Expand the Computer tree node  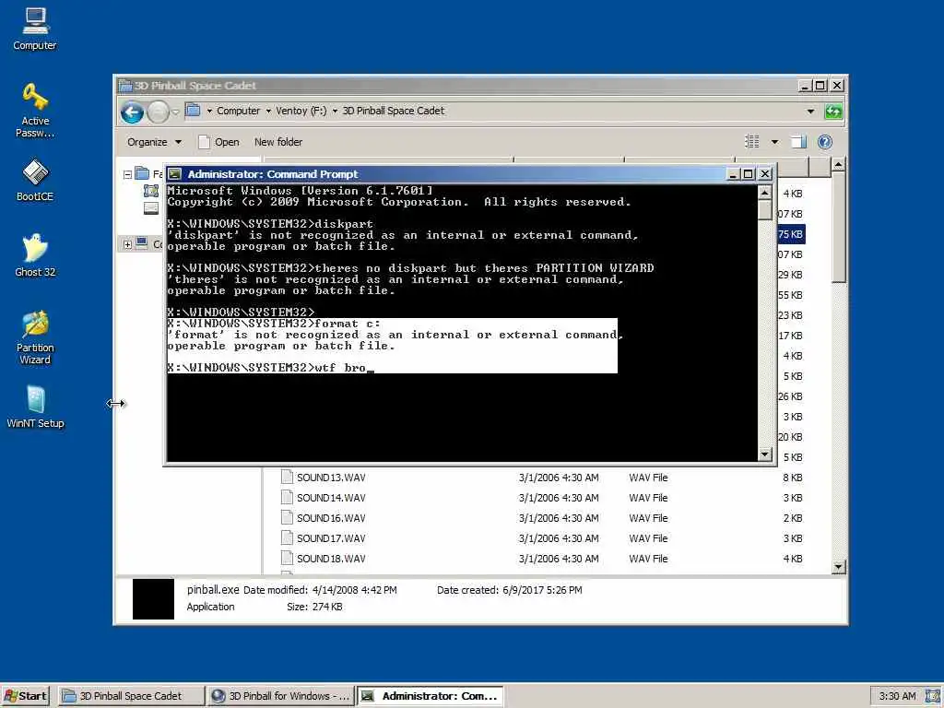tap(127, 244)
